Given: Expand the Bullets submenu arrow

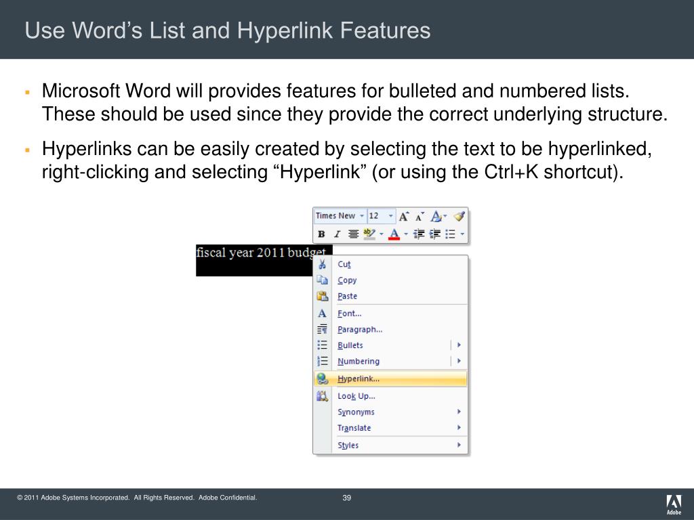Looking at the screenshot, I should click(x=459, y=345).
